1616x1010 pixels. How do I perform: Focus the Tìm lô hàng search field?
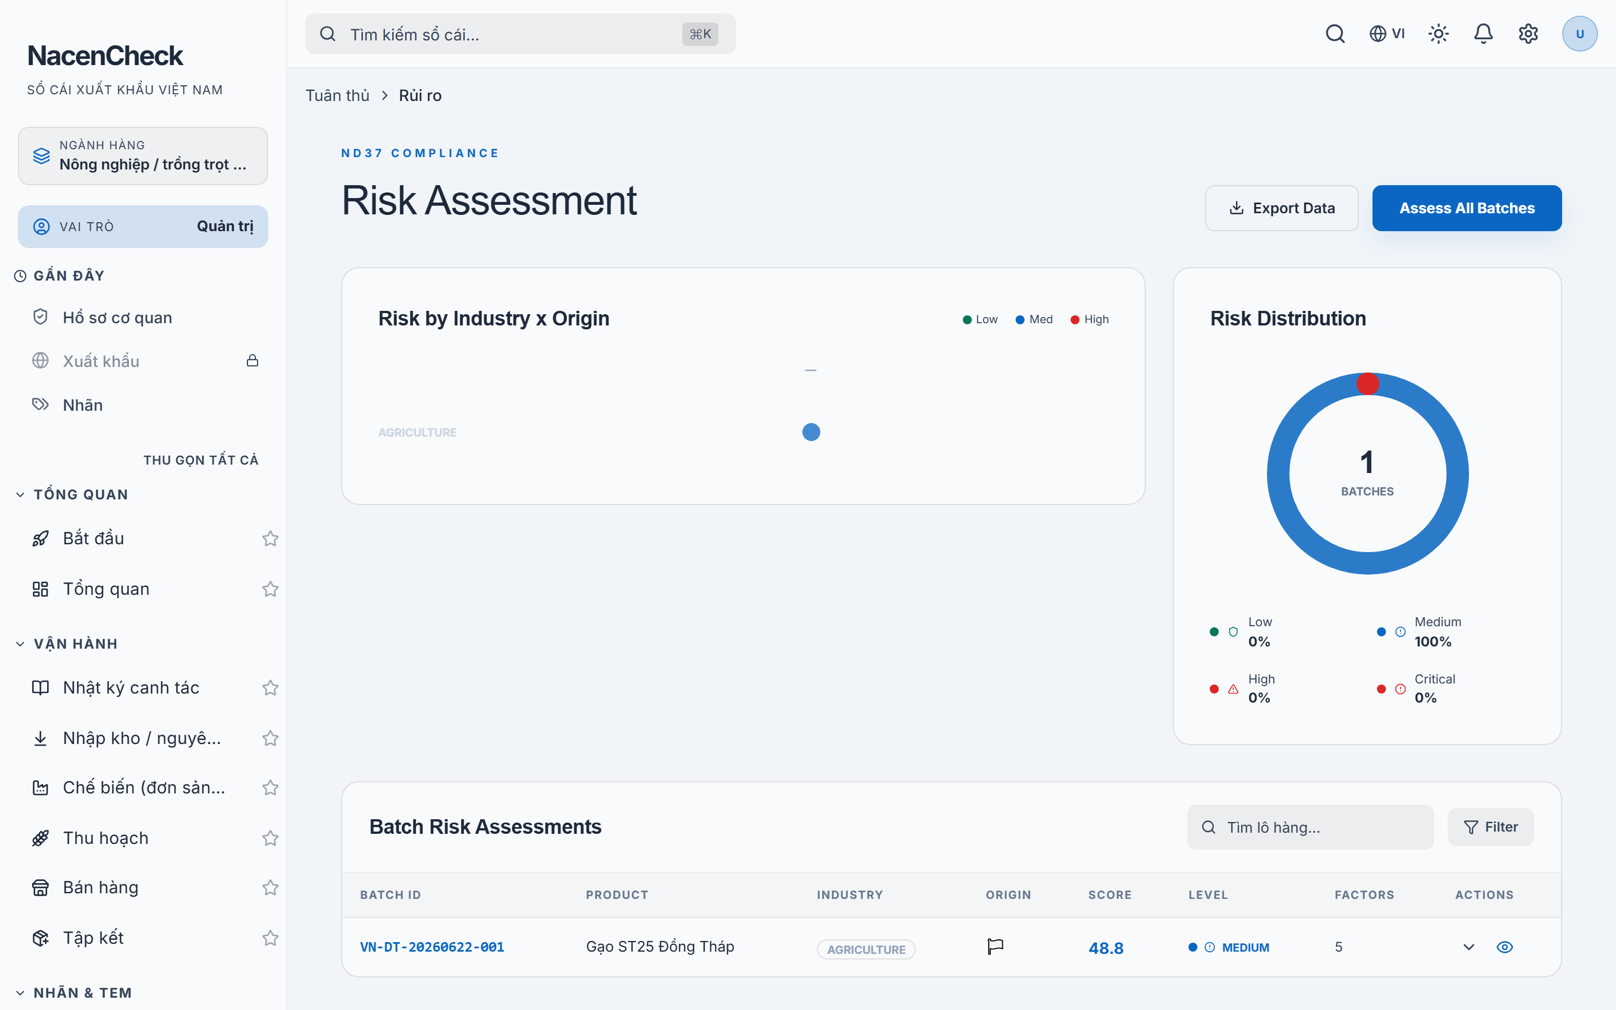[1310, 827]
